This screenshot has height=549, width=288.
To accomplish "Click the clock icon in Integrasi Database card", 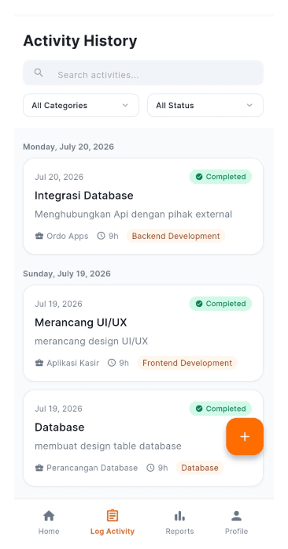I will coord(101,236).
